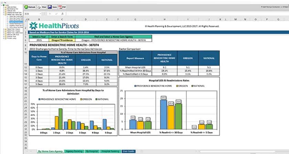
Task: Click the green NATIONAL legend swatch in the LOS chart
Action: pos(192,86)
